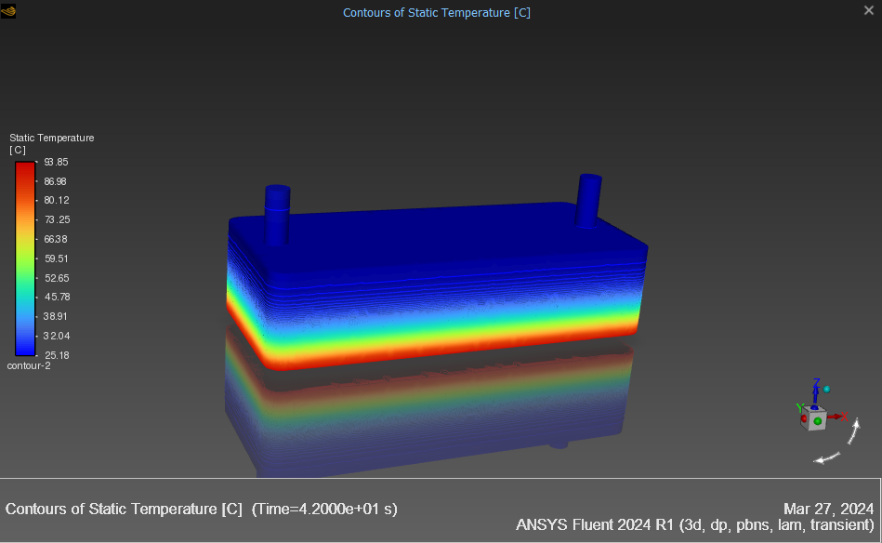
Task: Click the green Y axis label on triad
Action: pos(798,407)
